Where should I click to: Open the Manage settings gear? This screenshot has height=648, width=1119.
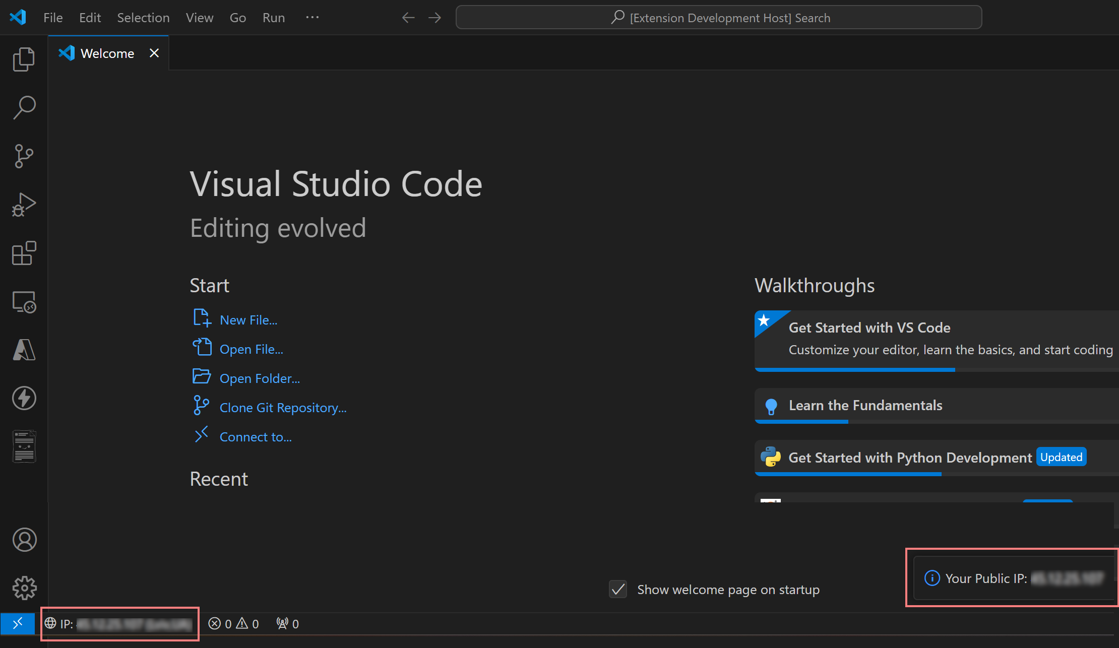(23, 588)
